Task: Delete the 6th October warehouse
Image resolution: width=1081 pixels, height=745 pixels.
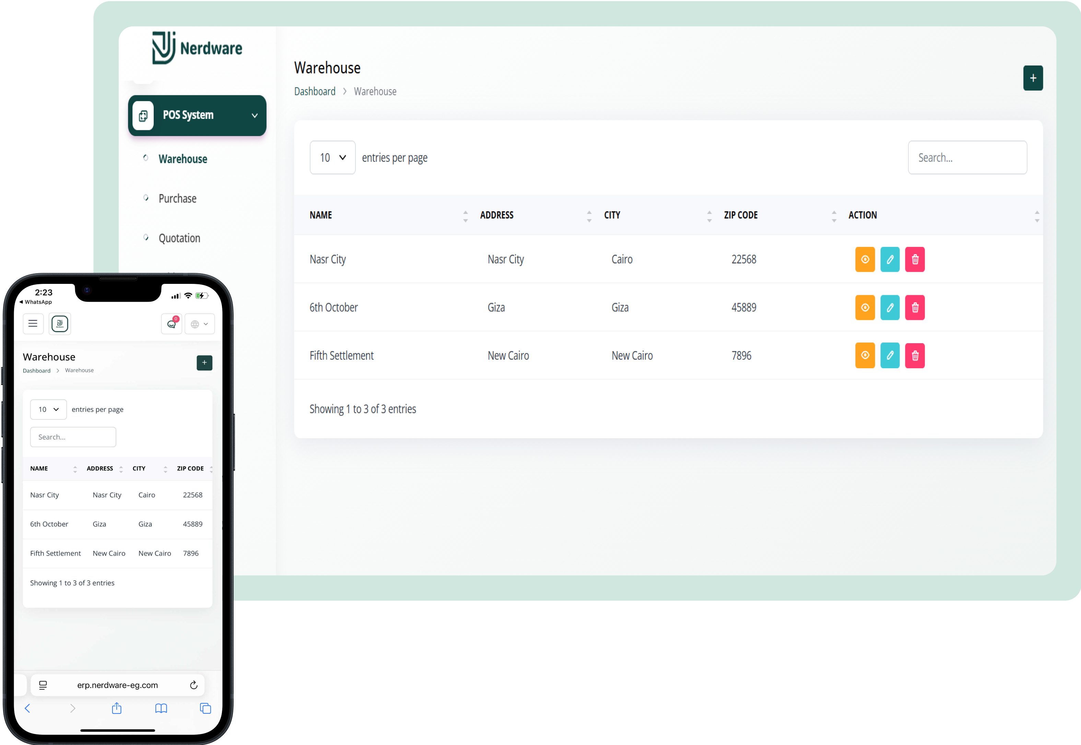Action: click(915, 308)
